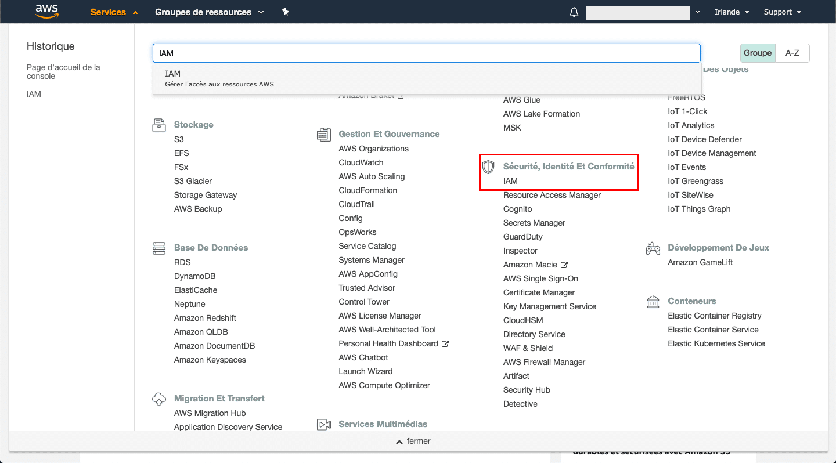This screenshot has width=836, height=463.
Task: Open the Irlande region dropdown
Action: [732, 12]
